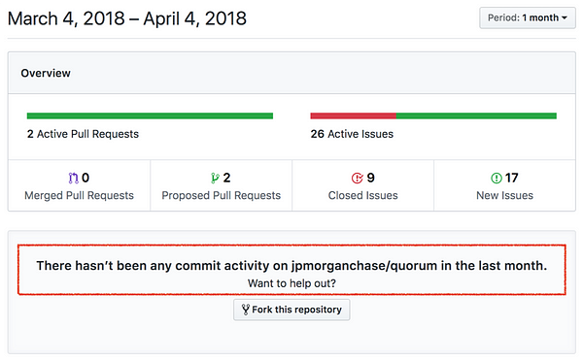583x361 pixels.
Task: Click the dropdown caret beside 1 month
Action: (x=564, y=17)
